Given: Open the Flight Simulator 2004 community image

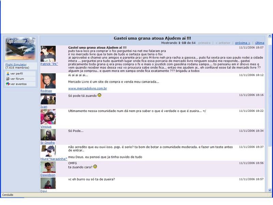Looking at the screenshot, I should coord(20,49).
